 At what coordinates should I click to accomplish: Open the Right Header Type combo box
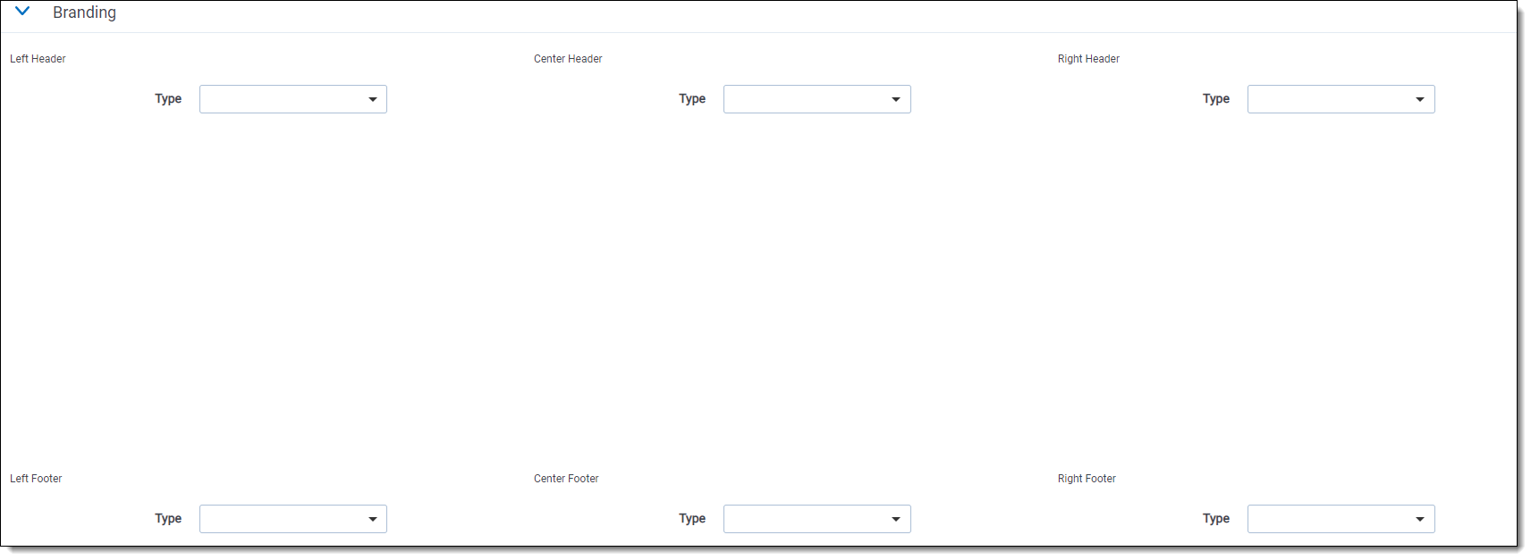[x=1329, y=99]
